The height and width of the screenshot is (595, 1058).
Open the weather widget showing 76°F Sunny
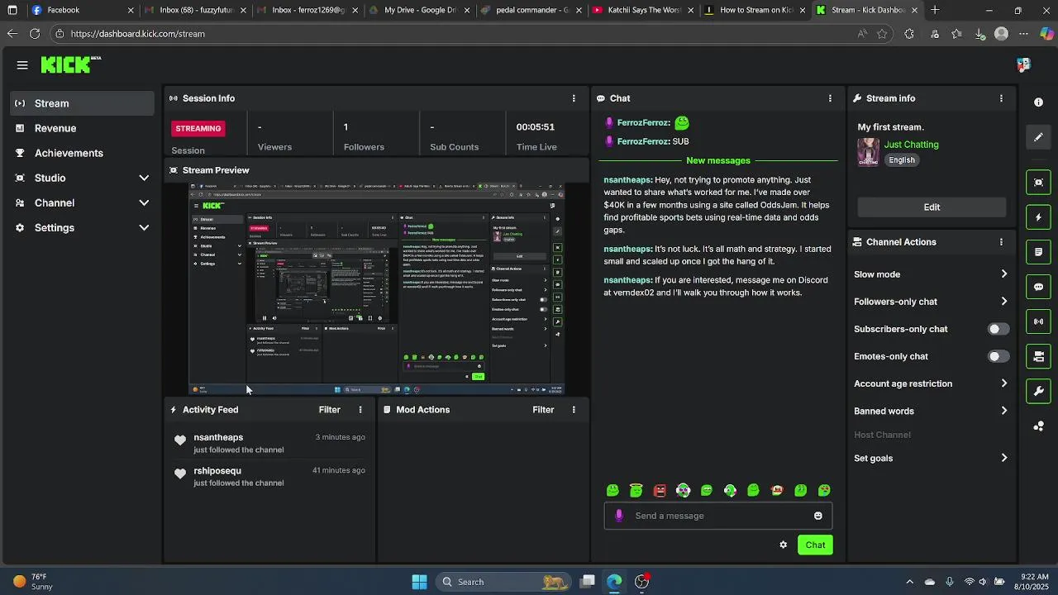(33, 582)
